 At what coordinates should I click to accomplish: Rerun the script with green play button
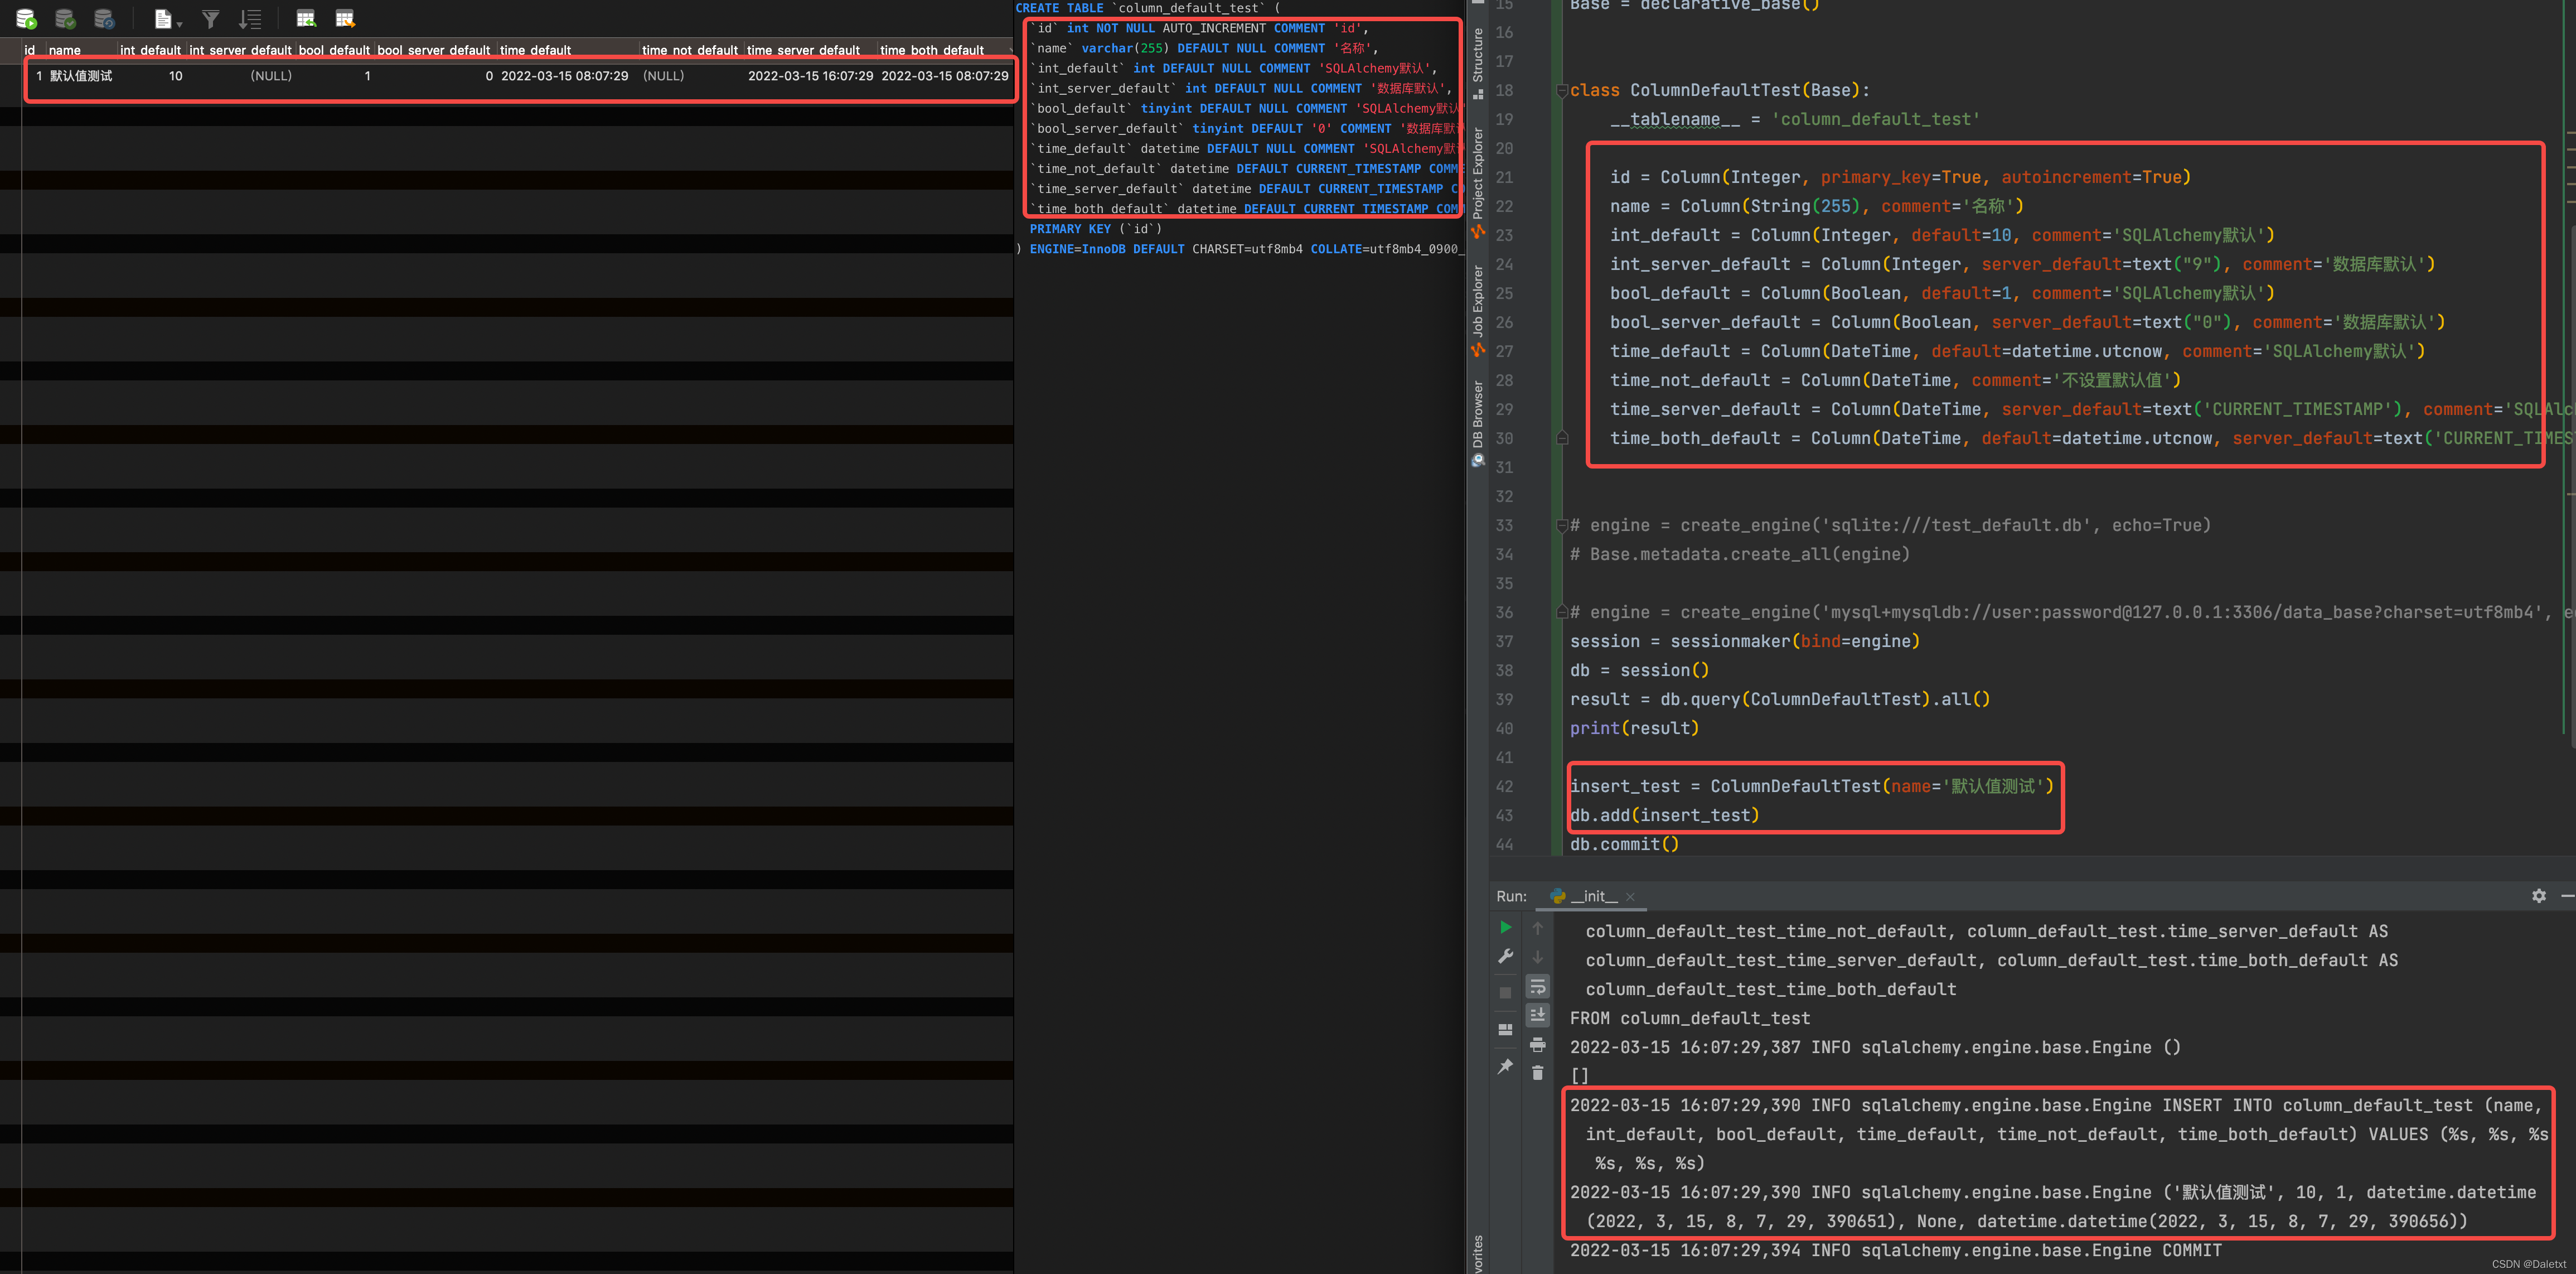click(1505, 928)
